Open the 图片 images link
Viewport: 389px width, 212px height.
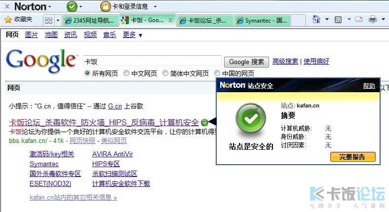pos(32,35)
